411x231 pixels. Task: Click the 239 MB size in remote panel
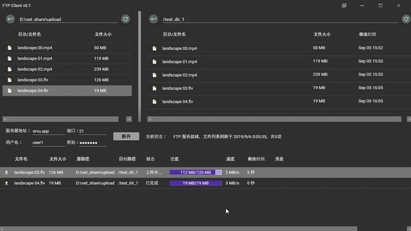tap(320, 74)
